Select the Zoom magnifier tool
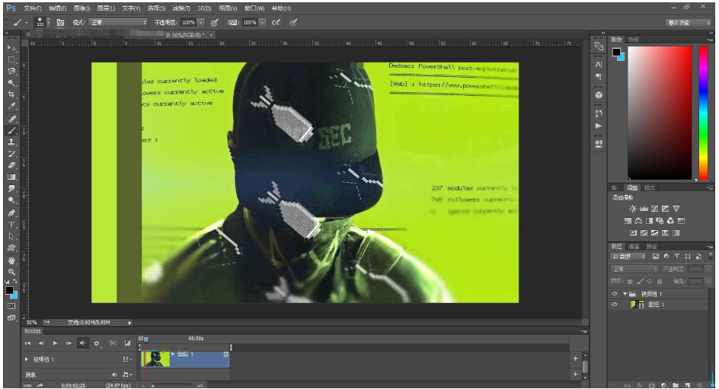Screen dimensions: 719x389 [x=11, y=271]
